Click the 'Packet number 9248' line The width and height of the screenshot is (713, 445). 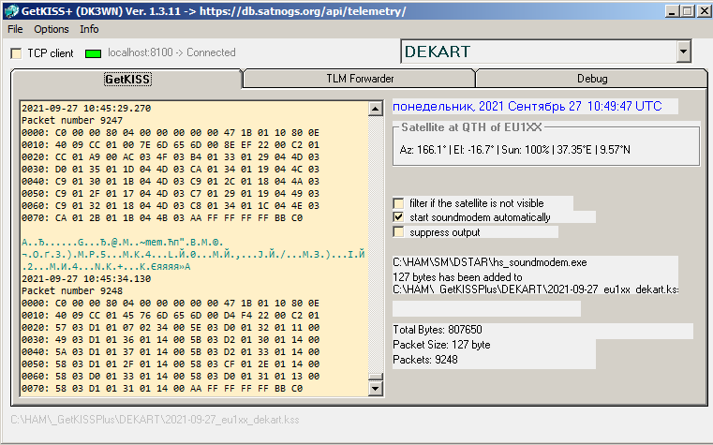pyautogui.click(x=72, y=291)
